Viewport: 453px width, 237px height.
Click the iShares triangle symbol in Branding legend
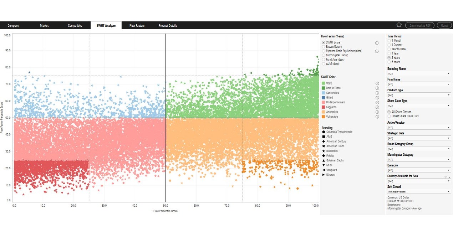(324, 175)
